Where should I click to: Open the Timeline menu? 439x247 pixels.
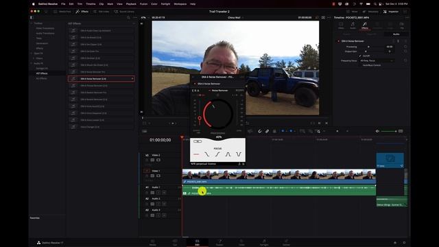coord(91,4)
